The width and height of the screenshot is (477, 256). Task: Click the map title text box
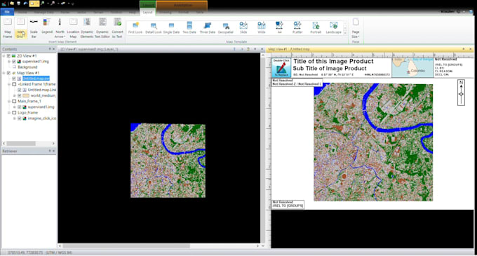click(x=333, y=61)
